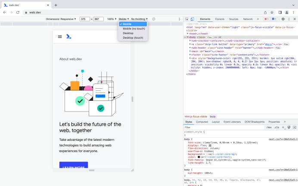
Task: Click the white background color swatch
Action: (207, 154)
